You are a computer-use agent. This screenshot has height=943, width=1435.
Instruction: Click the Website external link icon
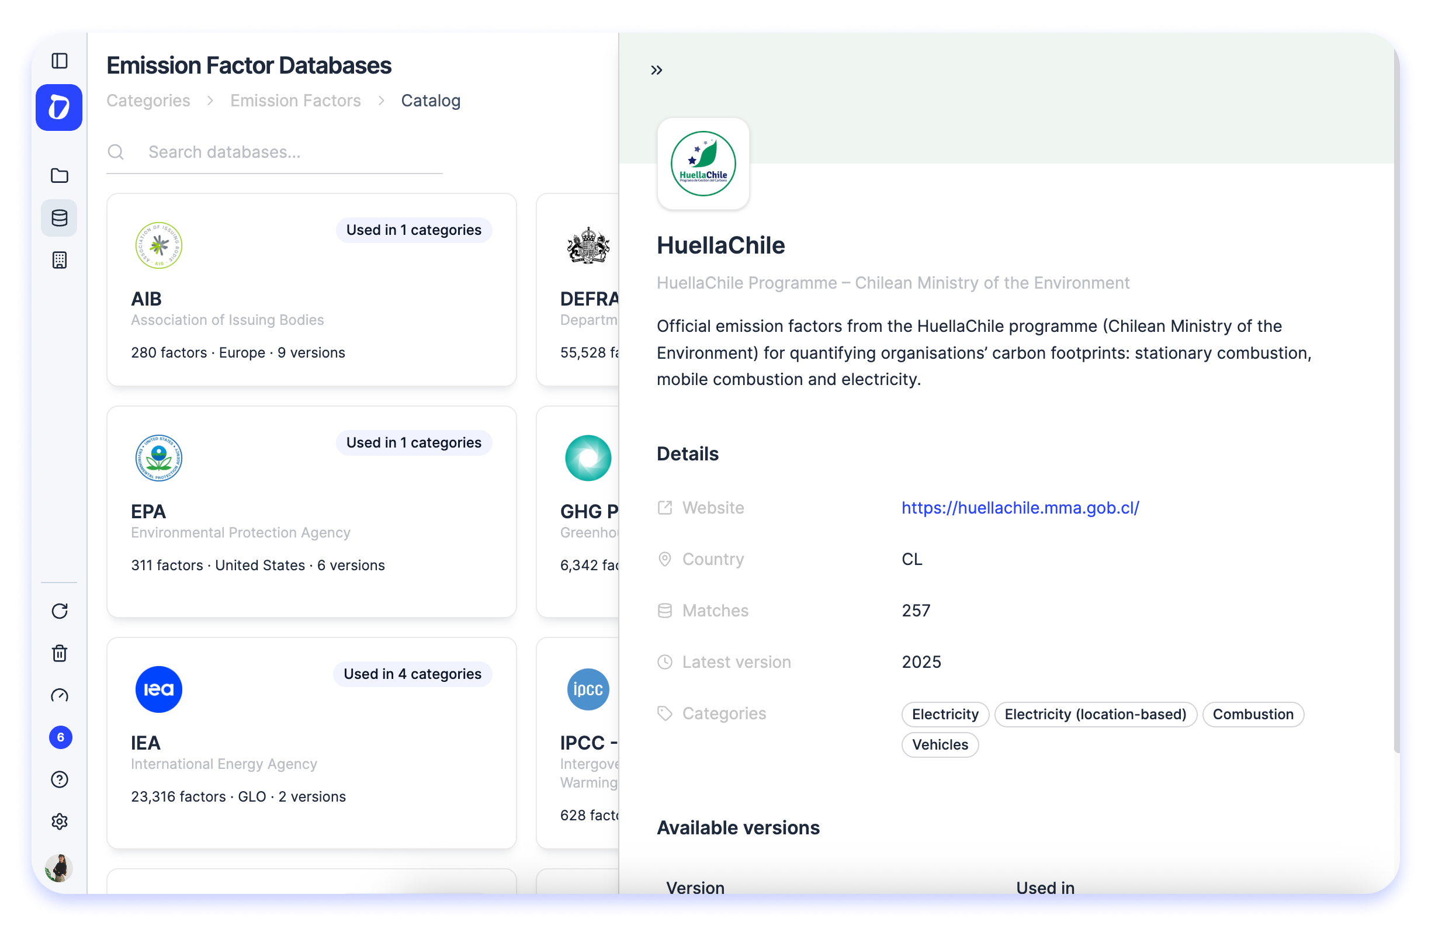pos(665,509)
